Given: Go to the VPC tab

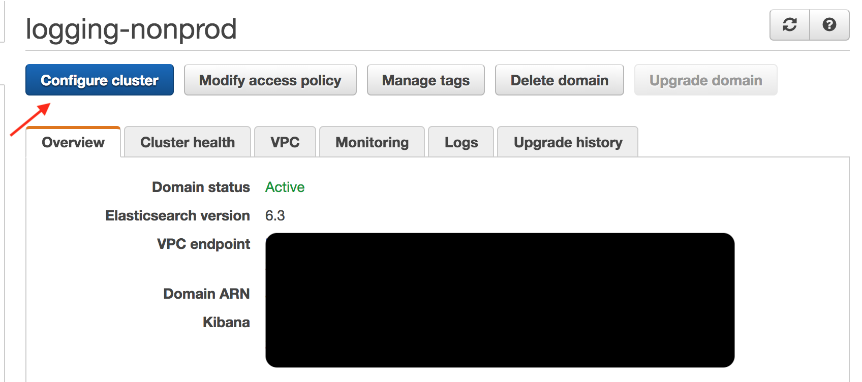Looking at the screenshot, I should (285, 142).
